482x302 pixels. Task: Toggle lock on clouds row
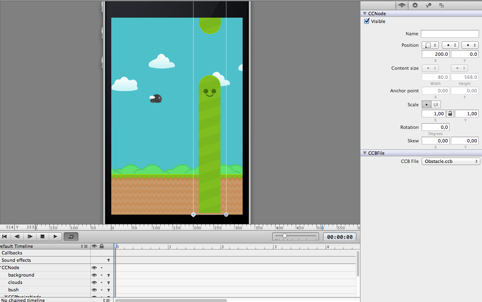pyautogui.click(x=101, y=283)
